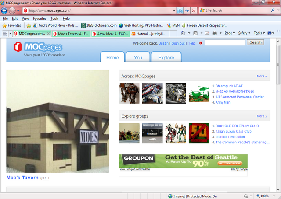This screenshot has width=281, height=199.
Task: Open the Safety command bar menu
Action: 244,33
